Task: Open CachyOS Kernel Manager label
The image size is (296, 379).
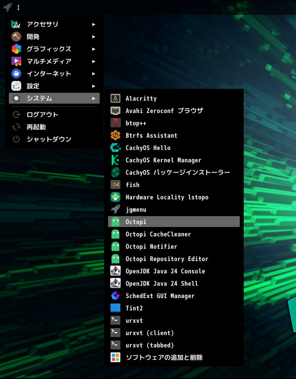Action: (163, 160)
